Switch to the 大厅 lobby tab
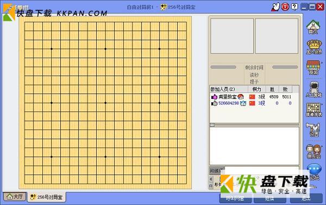326x205 pixels. (15, 196)
